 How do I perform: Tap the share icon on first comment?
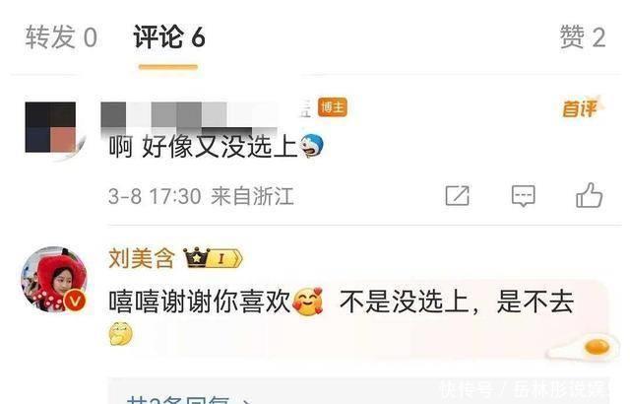tap(457, 196)
